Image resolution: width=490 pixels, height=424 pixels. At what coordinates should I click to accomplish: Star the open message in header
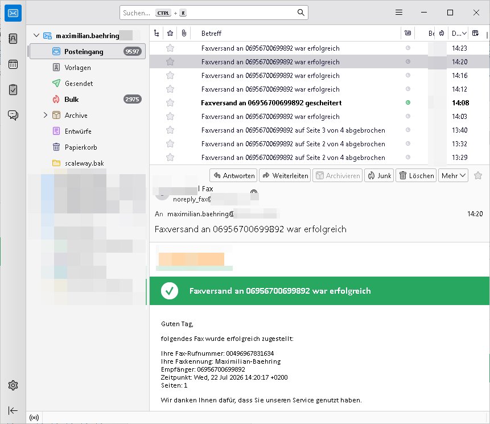pyautogui.click(x=478, y=176)
